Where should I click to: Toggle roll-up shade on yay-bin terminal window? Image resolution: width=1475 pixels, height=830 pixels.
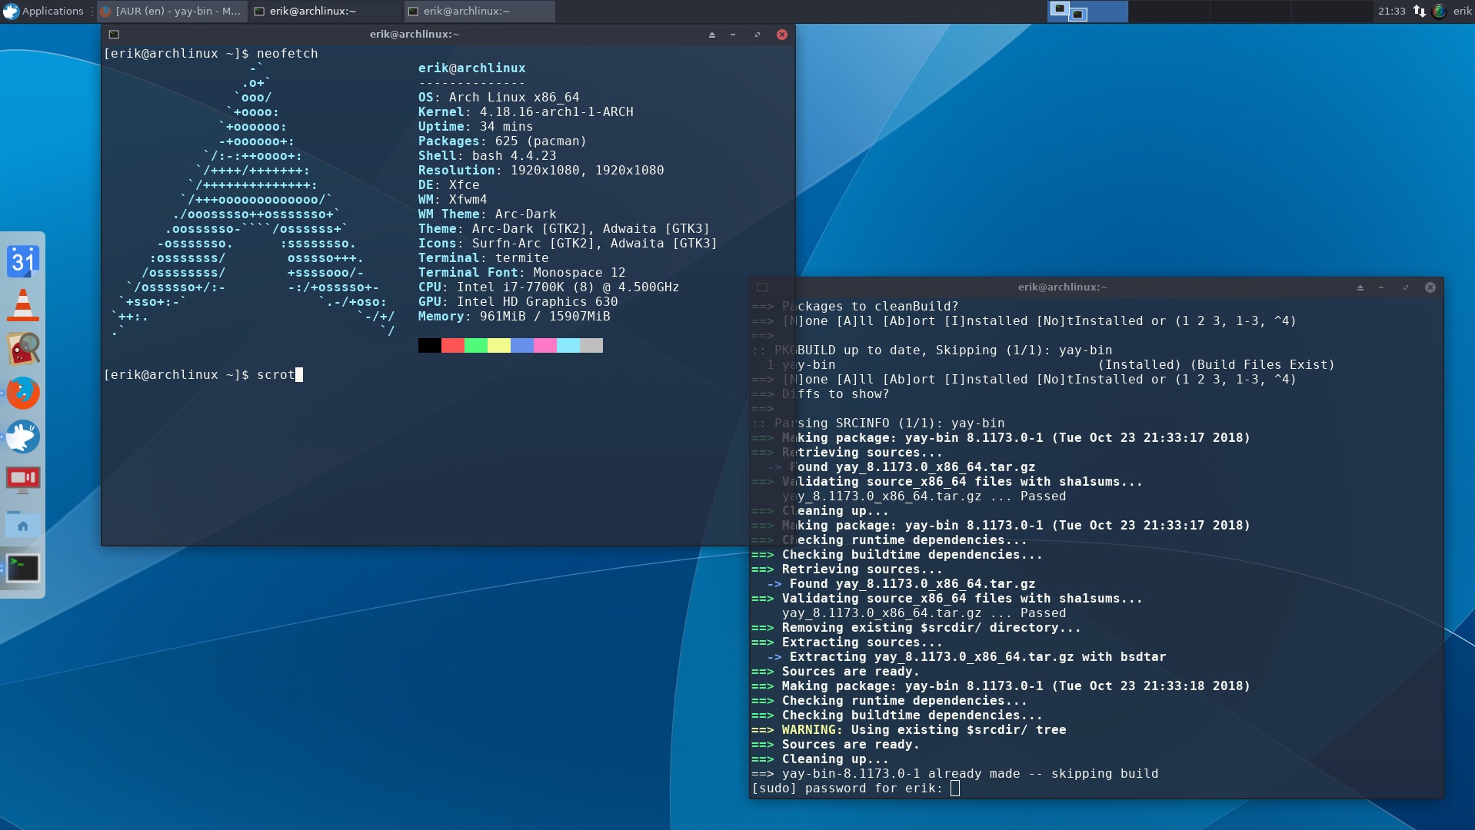(1360, 287)
